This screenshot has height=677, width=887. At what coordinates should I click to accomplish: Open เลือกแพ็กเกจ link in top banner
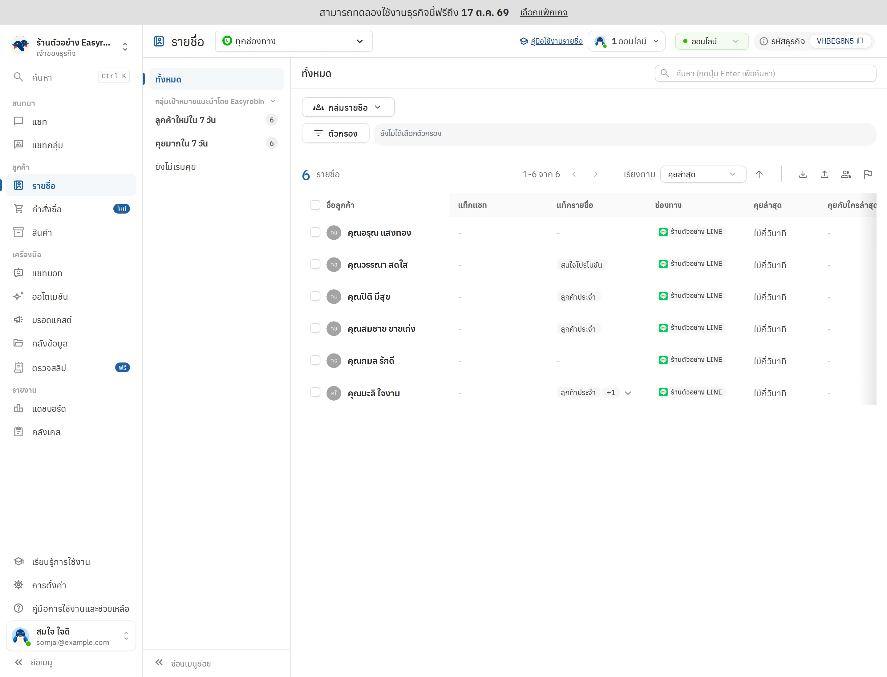tap(543, 13)
